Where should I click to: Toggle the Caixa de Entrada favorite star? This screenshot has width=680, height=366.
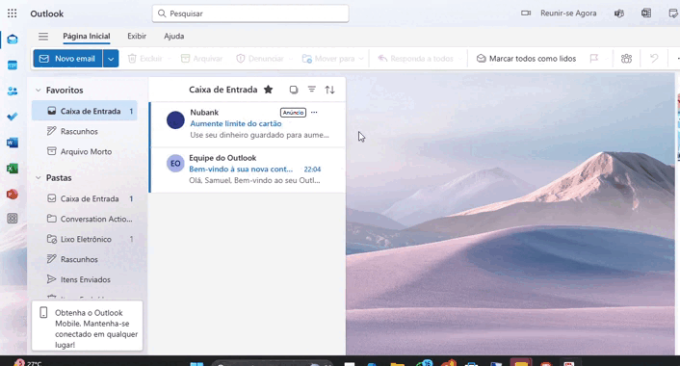(x=269, y=90)
